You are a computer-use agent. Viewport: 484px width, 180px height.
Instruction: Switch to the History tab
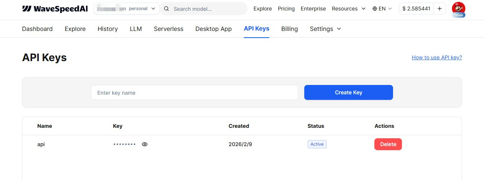[x=108, y=29]
